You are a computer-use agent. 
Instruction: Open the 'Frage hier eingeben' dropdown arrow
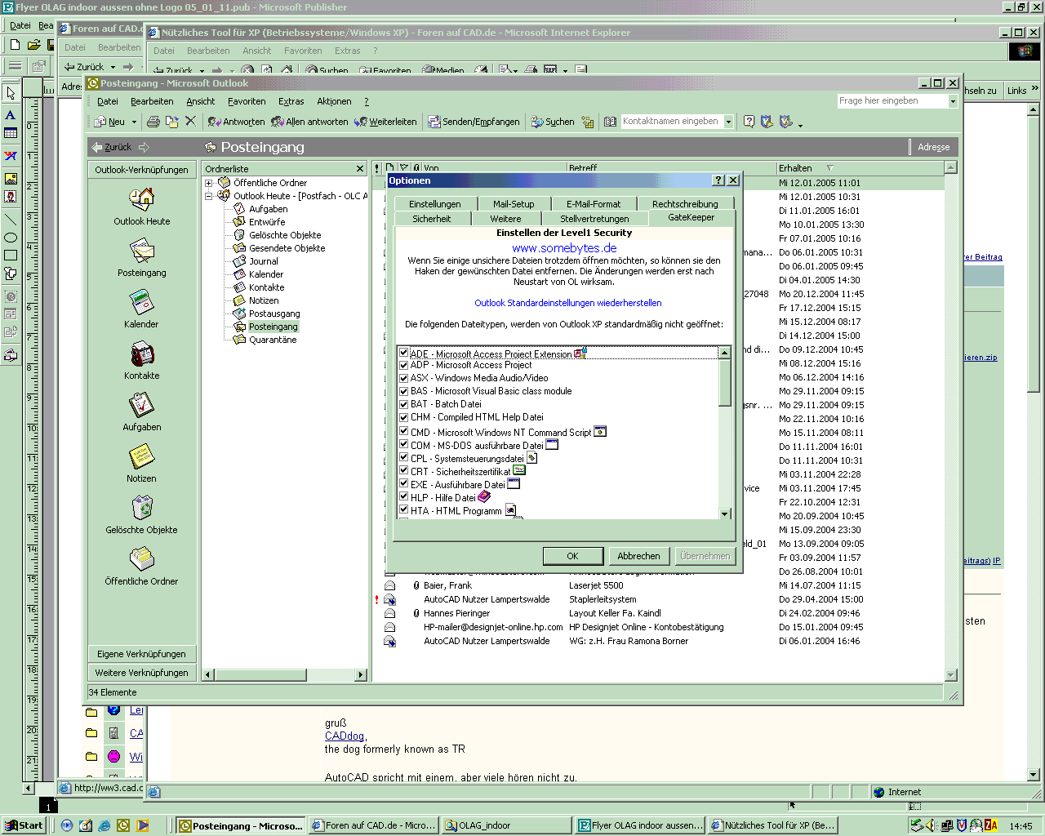(x=953, y=101)
